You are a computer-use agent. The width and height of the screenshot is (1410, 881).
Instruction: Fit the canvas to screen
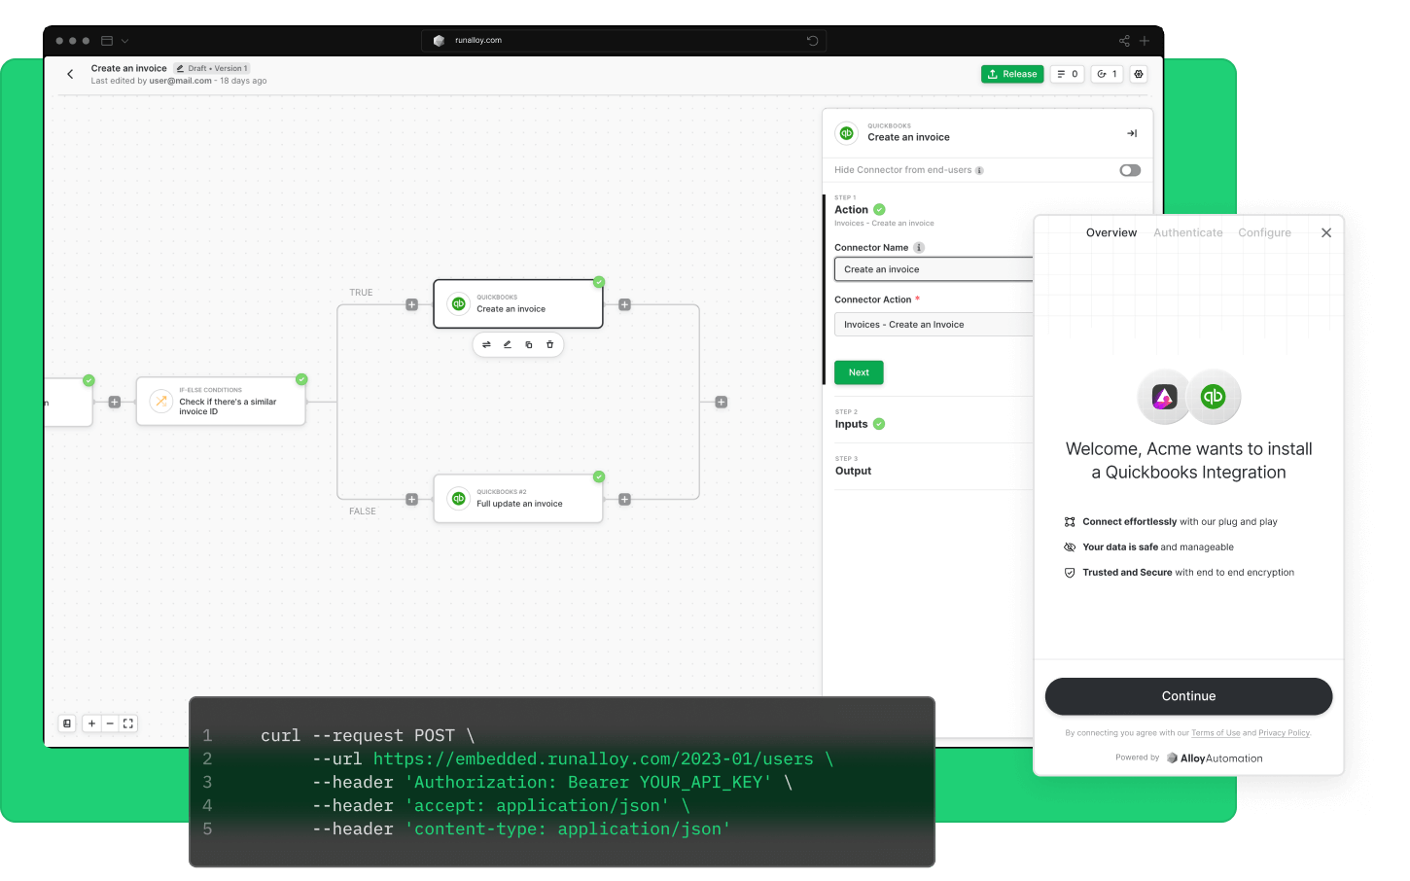pos(128,723)
